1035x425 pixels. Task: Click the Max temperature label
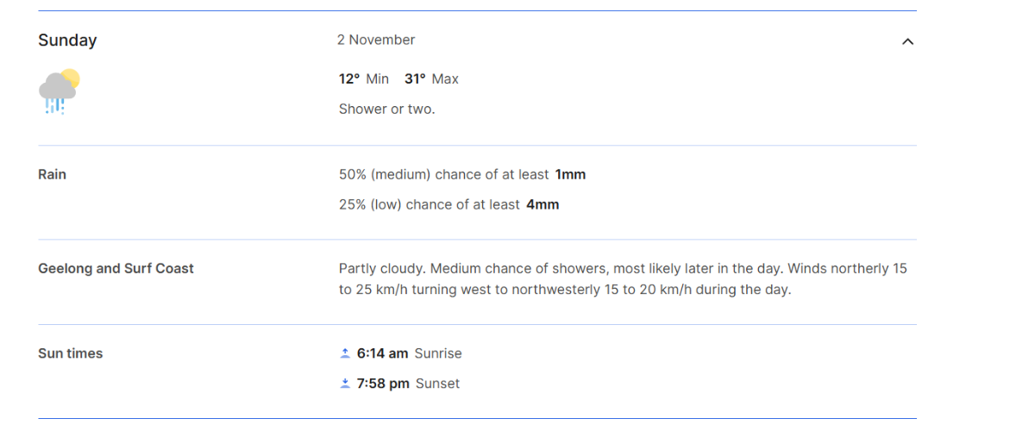click(445, 78)
